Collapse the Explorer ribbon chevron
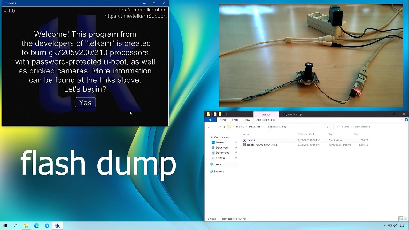 [x=402, y=120]
